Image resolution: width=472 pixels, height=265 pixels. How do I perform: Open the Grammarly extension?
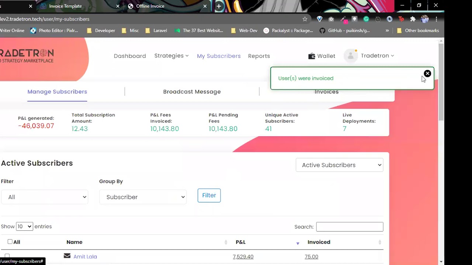tap(366, 19)
